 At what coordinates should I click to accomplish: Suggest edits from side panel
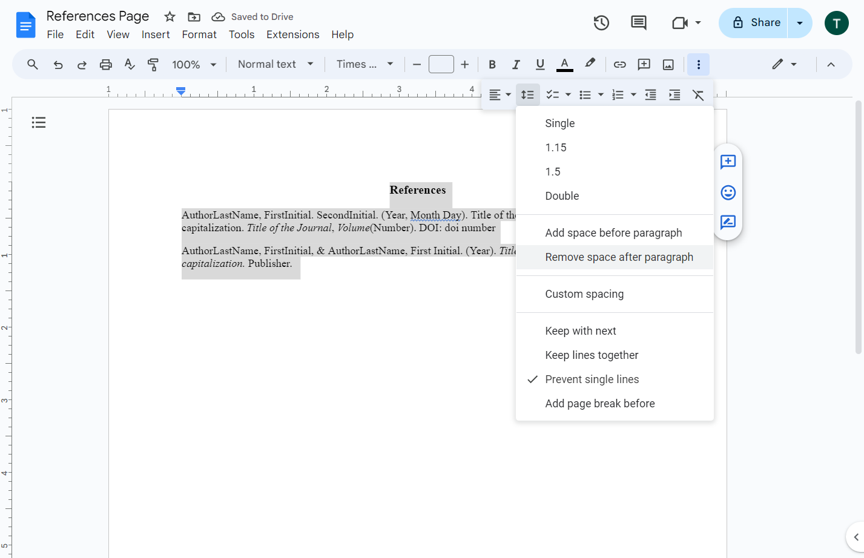(x=728, y=222)
